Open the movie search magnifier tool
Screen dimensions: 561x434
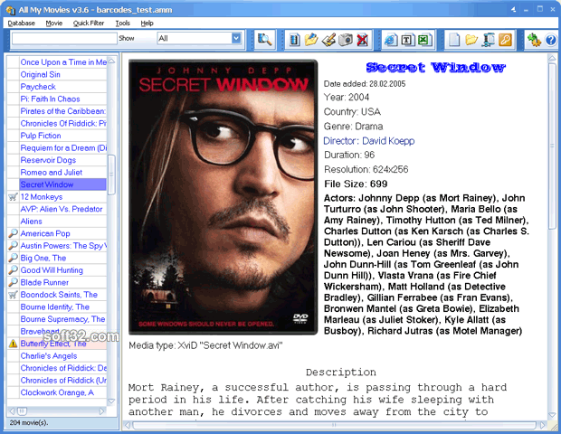[264, 39]
